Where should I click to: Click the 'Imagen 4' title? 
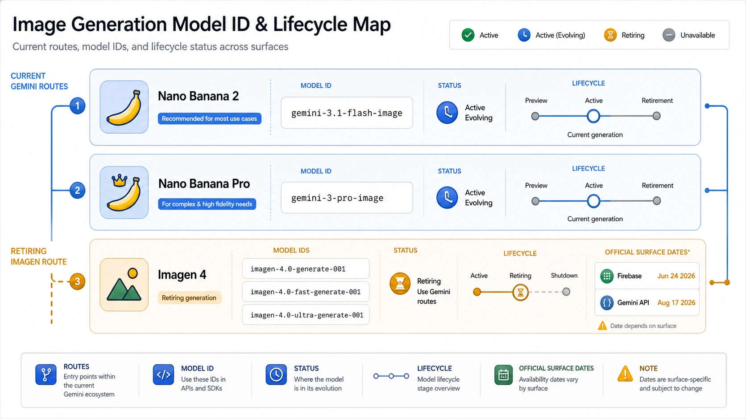click(182, 275)
